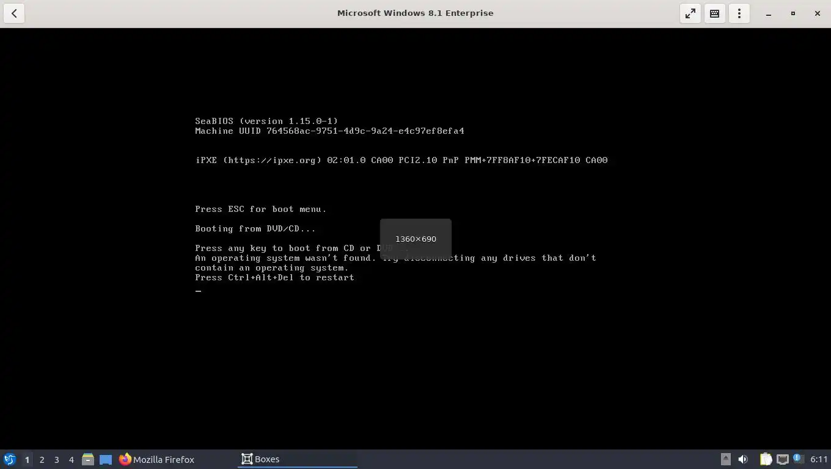This screenshot has width=831, height=469.
Task: Open the removable media eject tray icon
Action: pyautogui.click(x=725, y=459)
